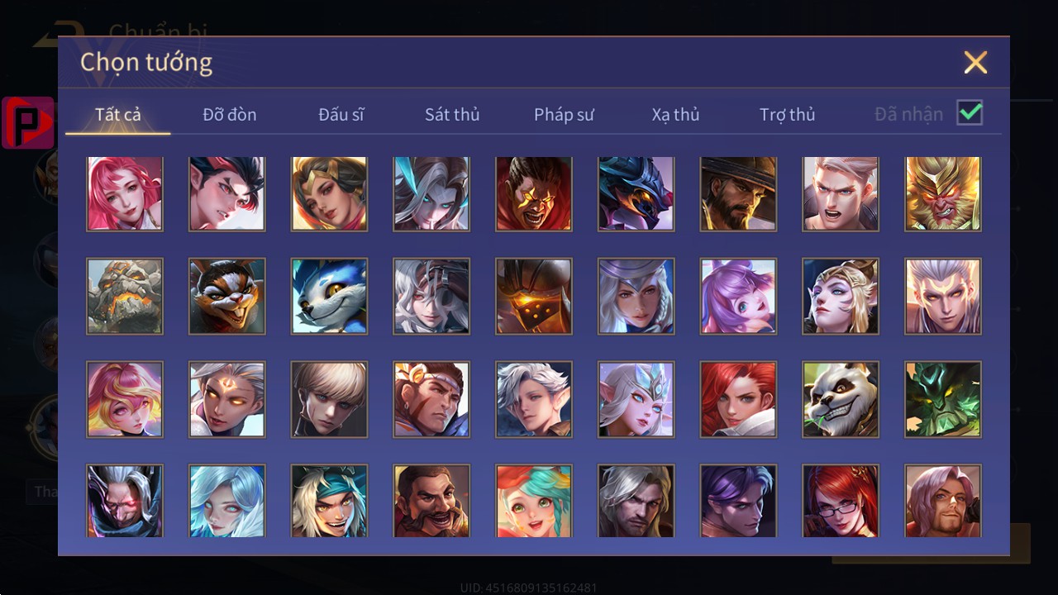Pick the teal-haired girl with flowers

[x=534, y=501]
